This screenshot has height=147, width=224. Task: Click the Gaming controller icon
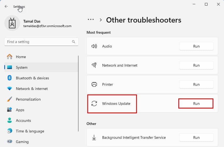pyautogui.click(x=10, y=141)
